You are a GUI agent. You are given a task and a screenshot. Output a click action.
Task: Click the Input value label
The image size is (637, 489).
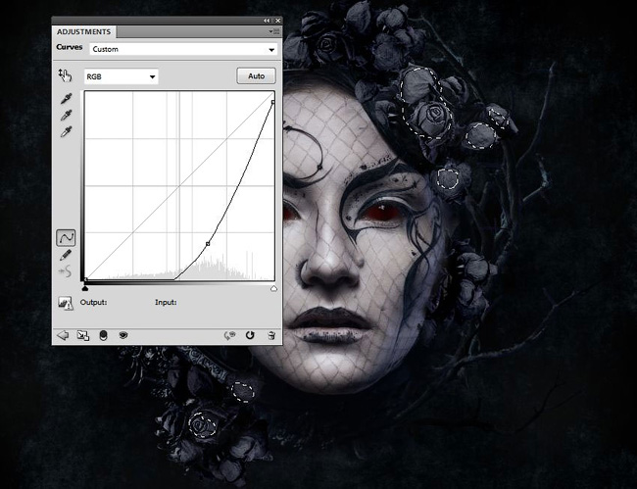(166, 302)
